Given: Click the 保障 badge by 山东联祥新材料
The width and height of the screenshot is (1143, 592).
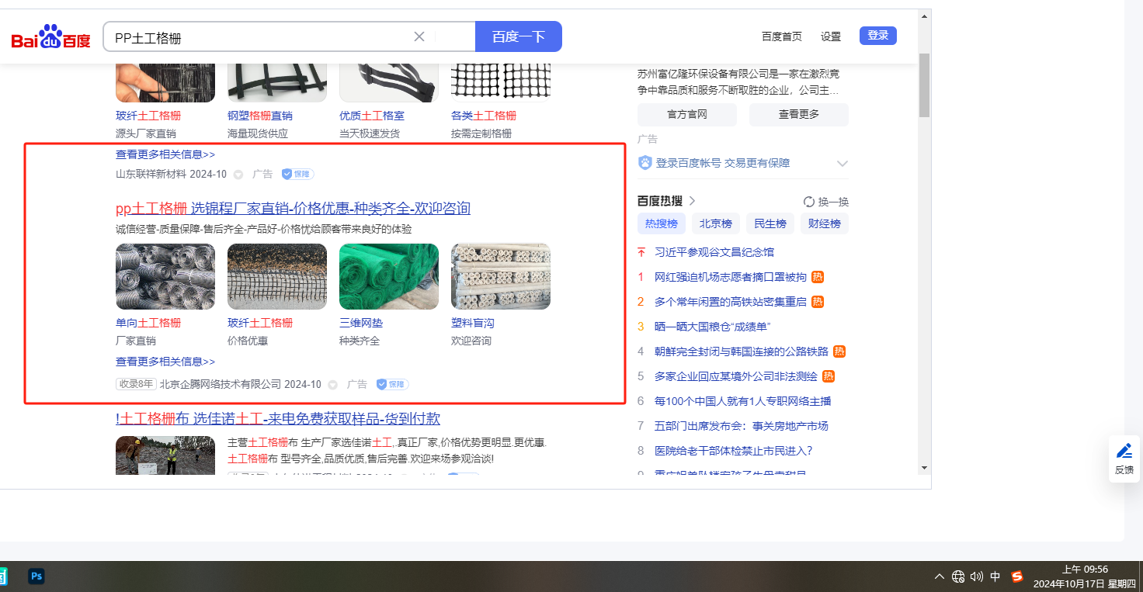Looking at the screenshot, I should 298,175.
